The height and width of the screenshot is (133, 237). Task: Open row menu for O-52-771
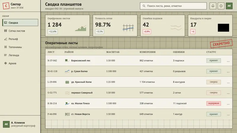click(228, 93)
